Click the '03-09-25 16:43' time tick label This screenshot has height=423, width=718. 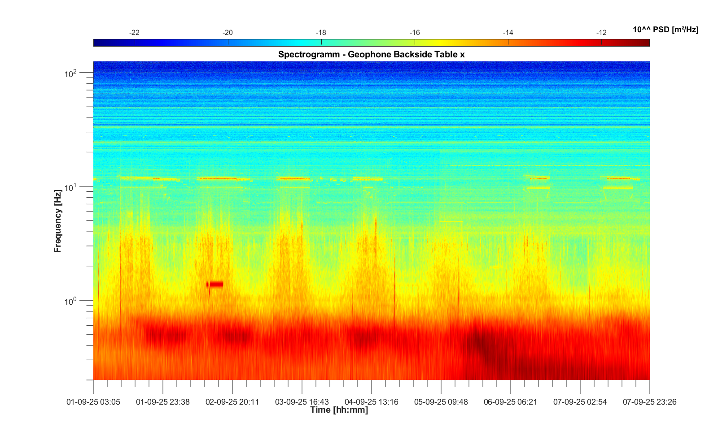[x=302, y=402]
